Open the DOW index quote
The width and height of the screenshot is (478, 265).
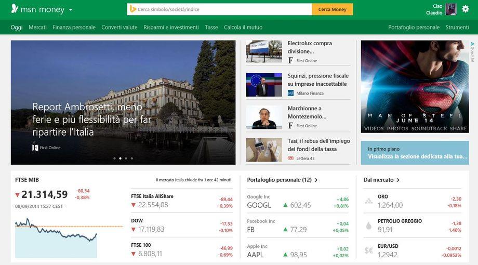pos(182,225)
